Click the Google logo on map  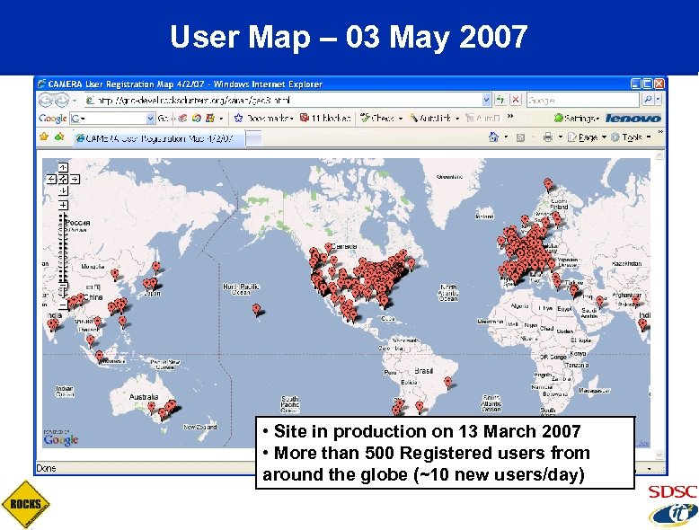(x=61, y=439)
